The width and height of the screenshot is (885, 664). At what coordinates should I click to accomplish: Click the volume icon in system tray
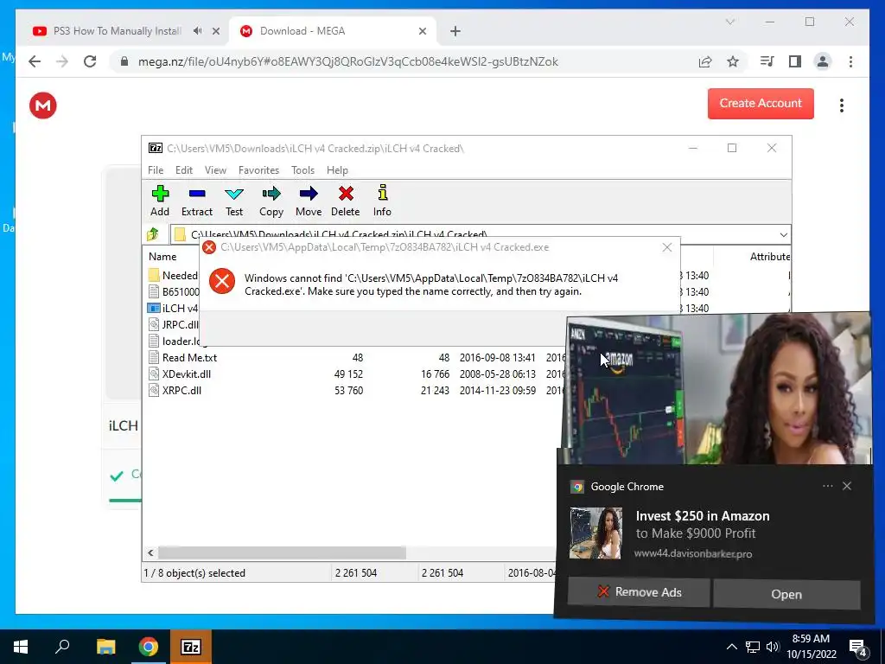(x=773, y=647)
